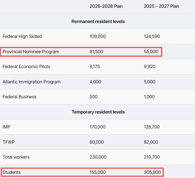Select the Total workers row label
Image resolution: width=195 pixels, height=178 pixels.
[x=16, y=157]
